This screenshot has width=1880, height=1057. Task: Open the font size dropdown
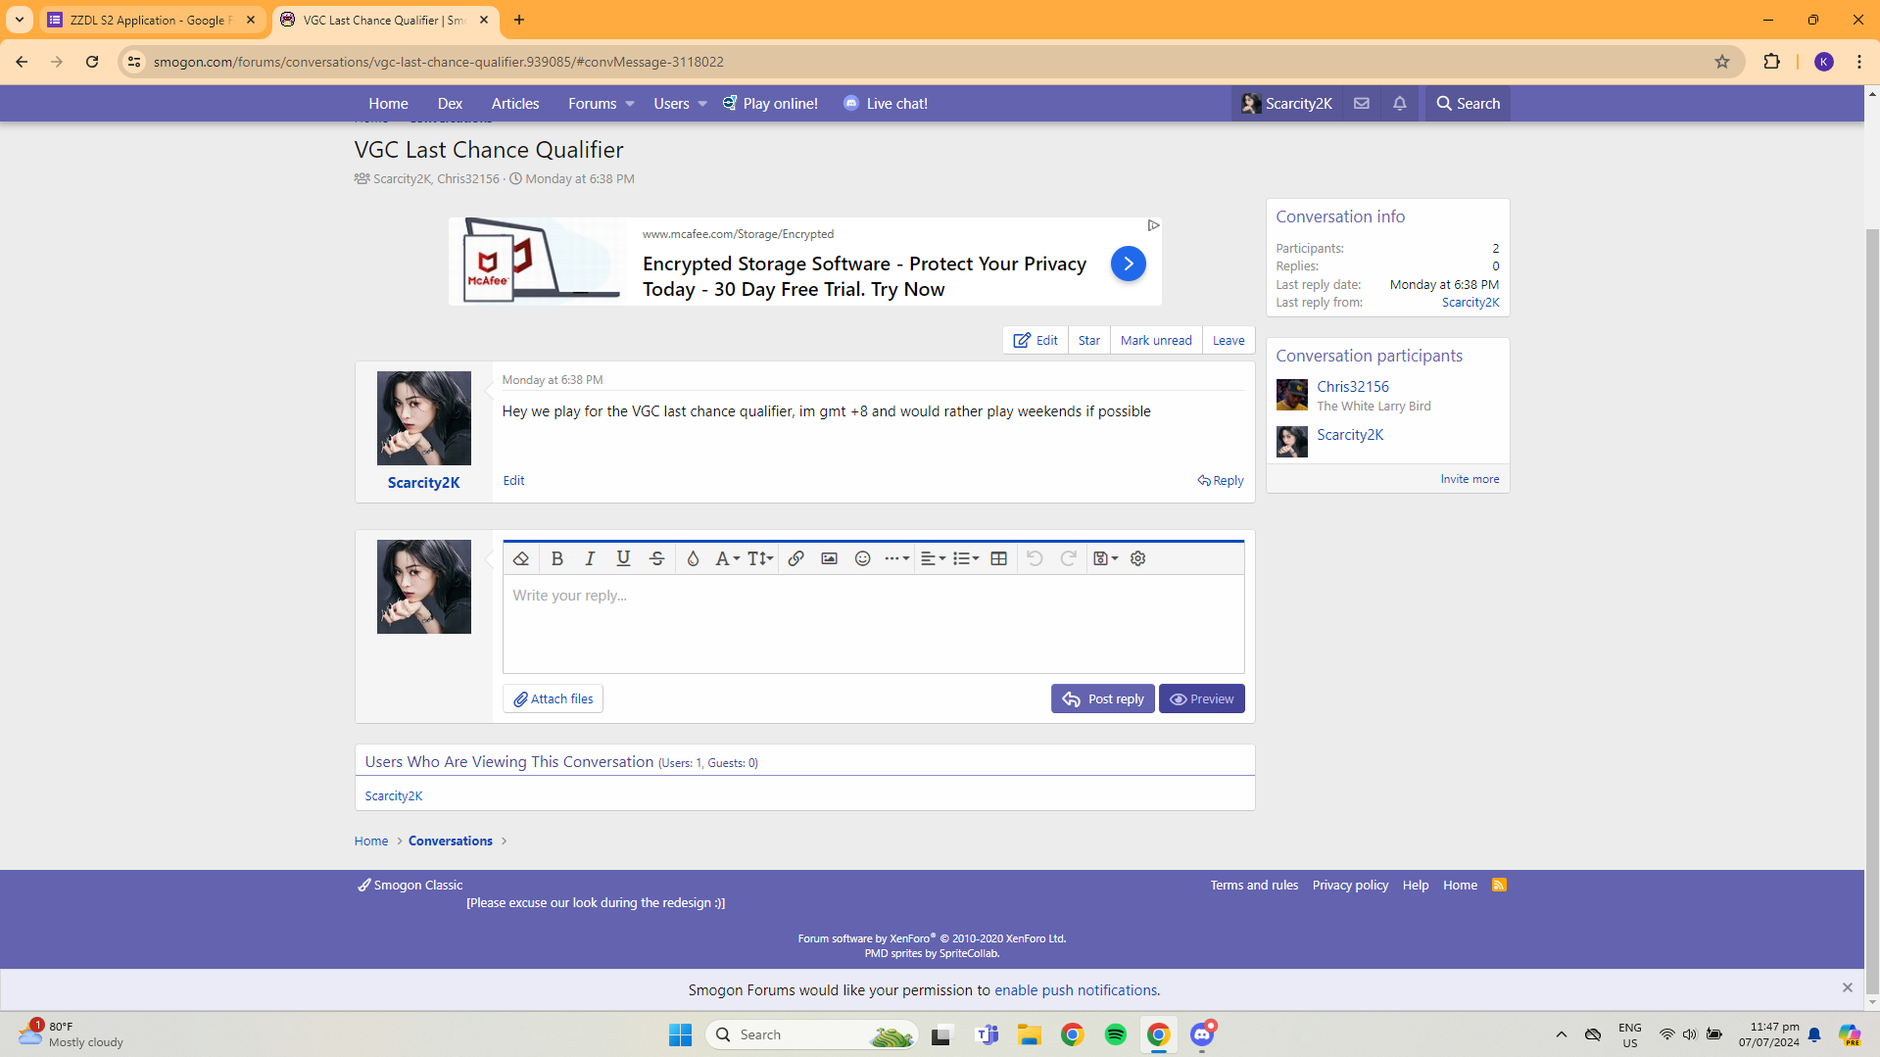(x=760, y=558)
